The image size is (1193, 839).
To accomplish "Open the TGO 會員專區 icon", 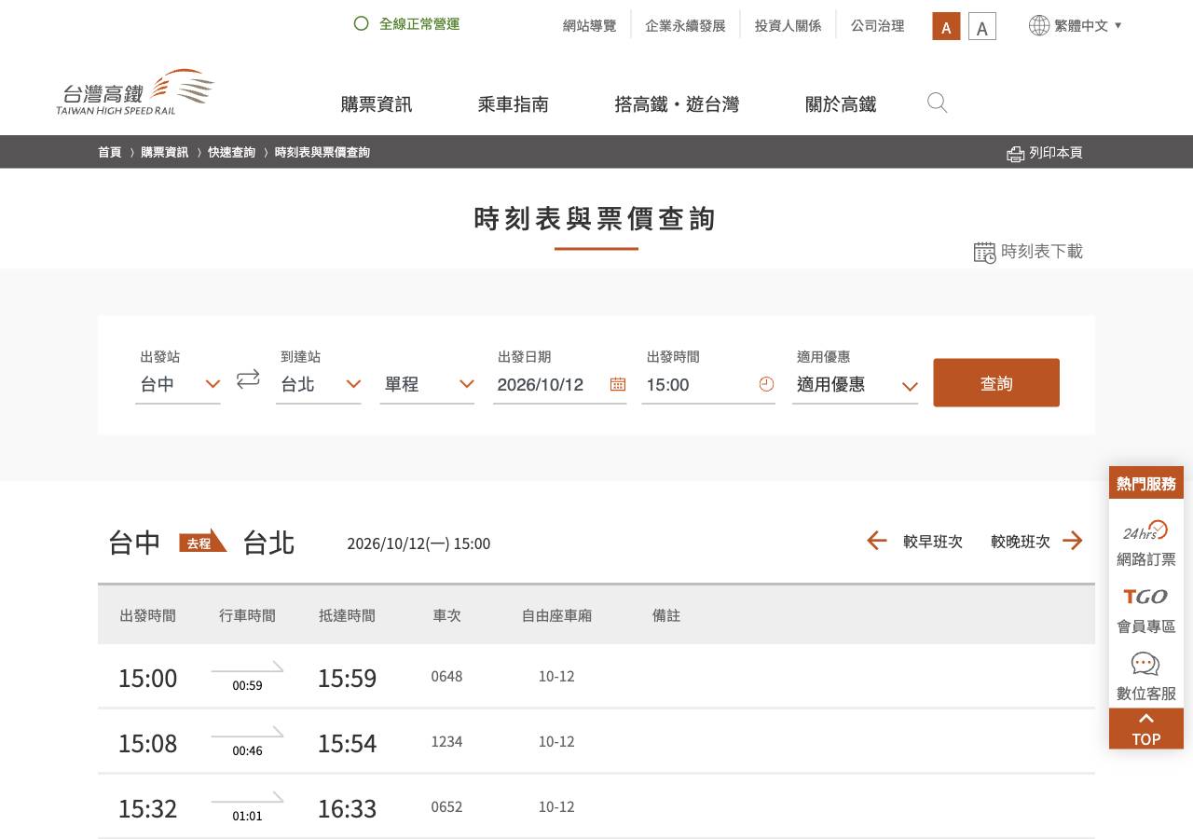I will tap(1145, 597).
